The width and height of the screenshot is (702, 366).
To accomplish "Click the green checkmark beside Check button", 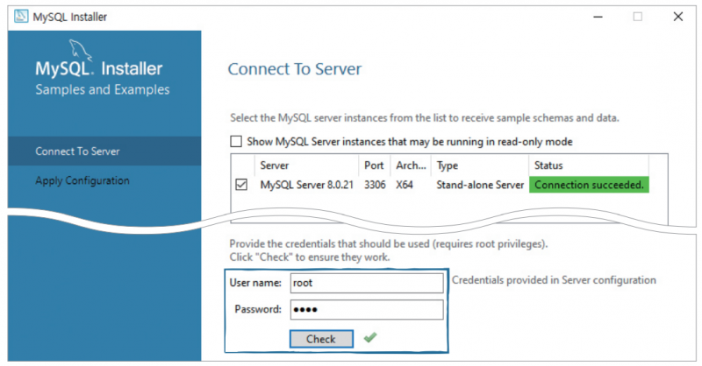I will pos(370,338).
